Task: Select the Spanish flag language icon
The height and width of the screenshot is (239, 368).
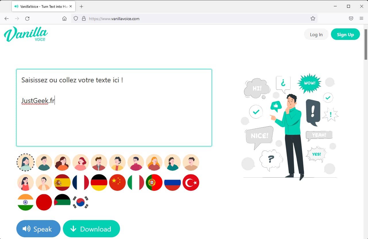Action: pyautogui.click(x=62, y=182)
